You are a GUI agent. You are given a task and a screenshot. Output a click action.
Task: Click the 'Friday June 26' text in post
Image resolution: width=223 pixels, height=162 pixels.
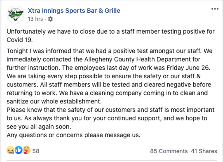tap(188, 68)
